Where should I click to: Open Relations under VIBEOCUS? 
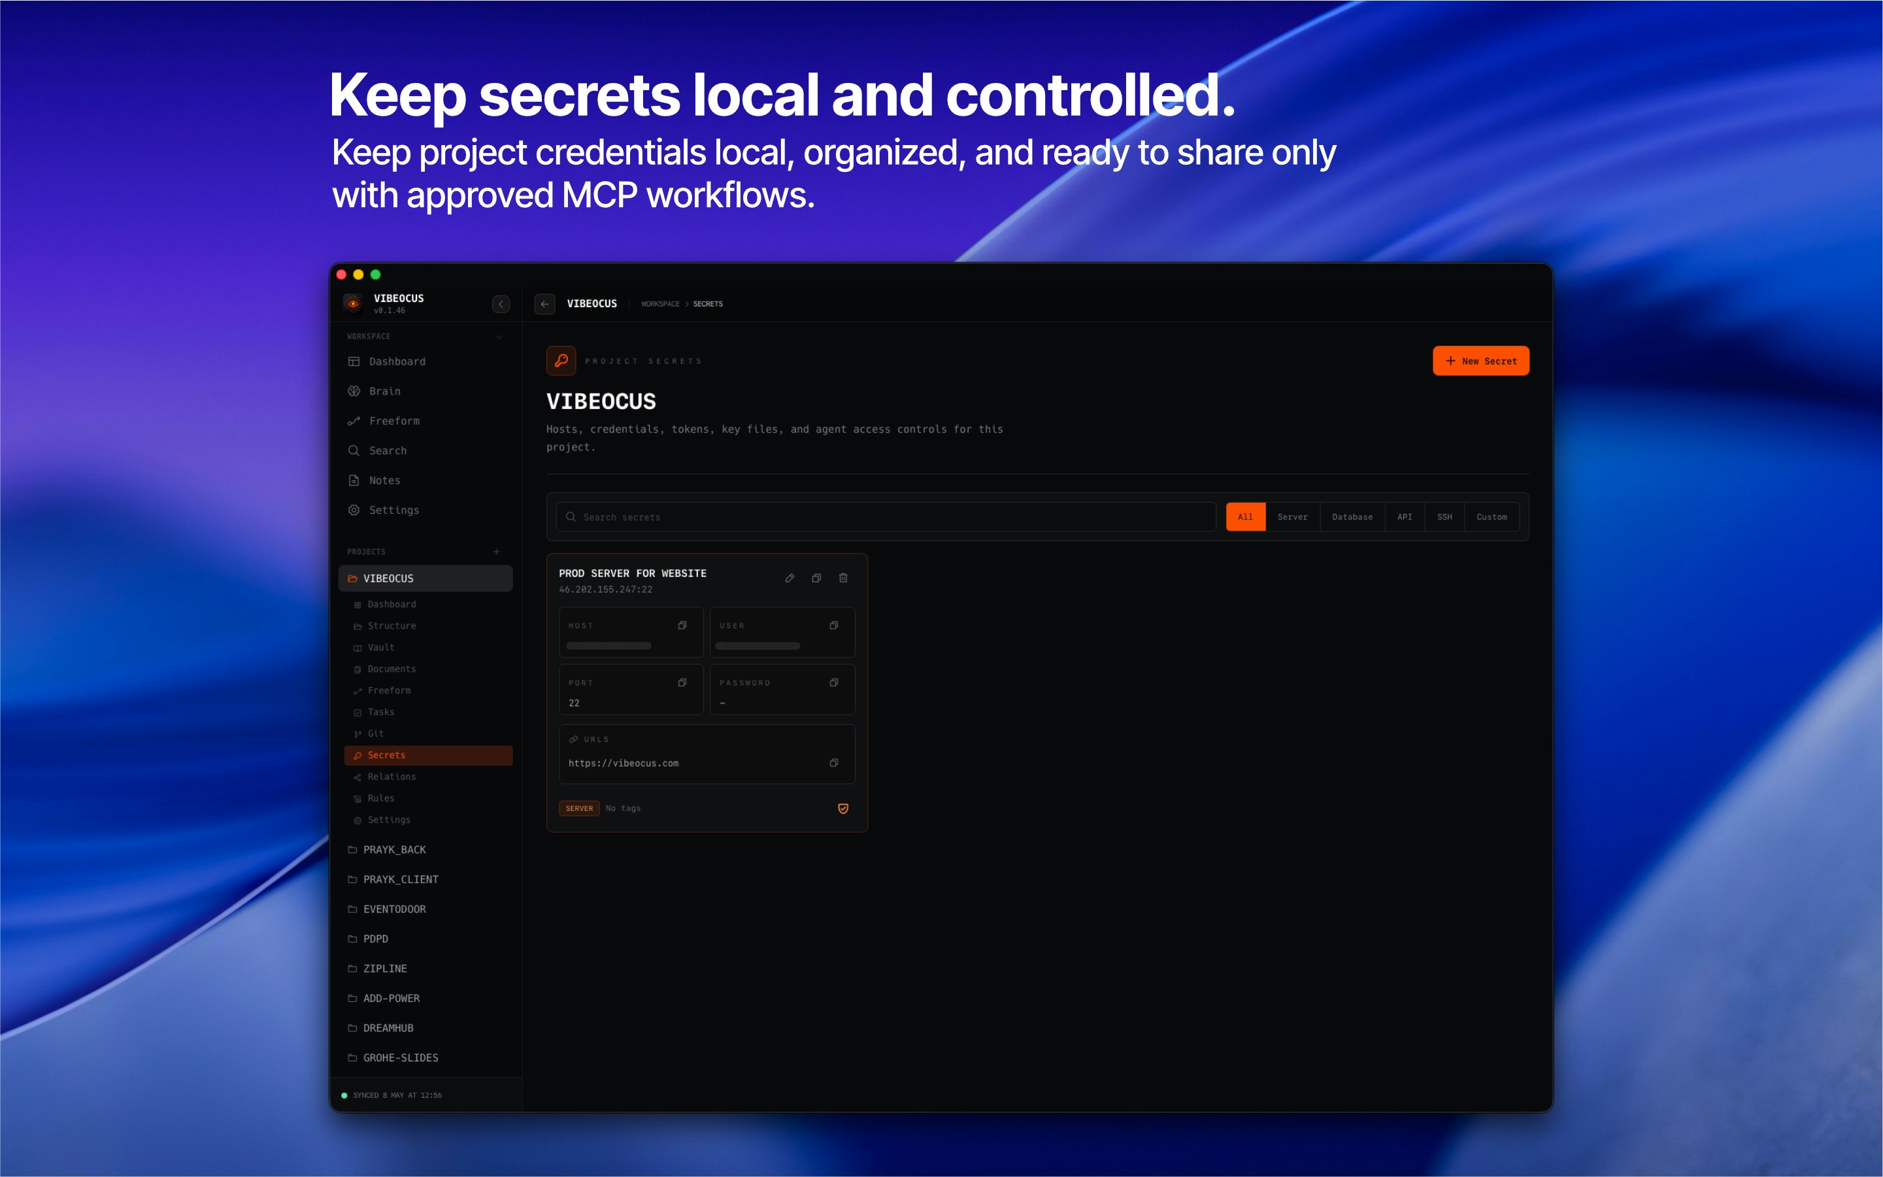coord(428,776)
